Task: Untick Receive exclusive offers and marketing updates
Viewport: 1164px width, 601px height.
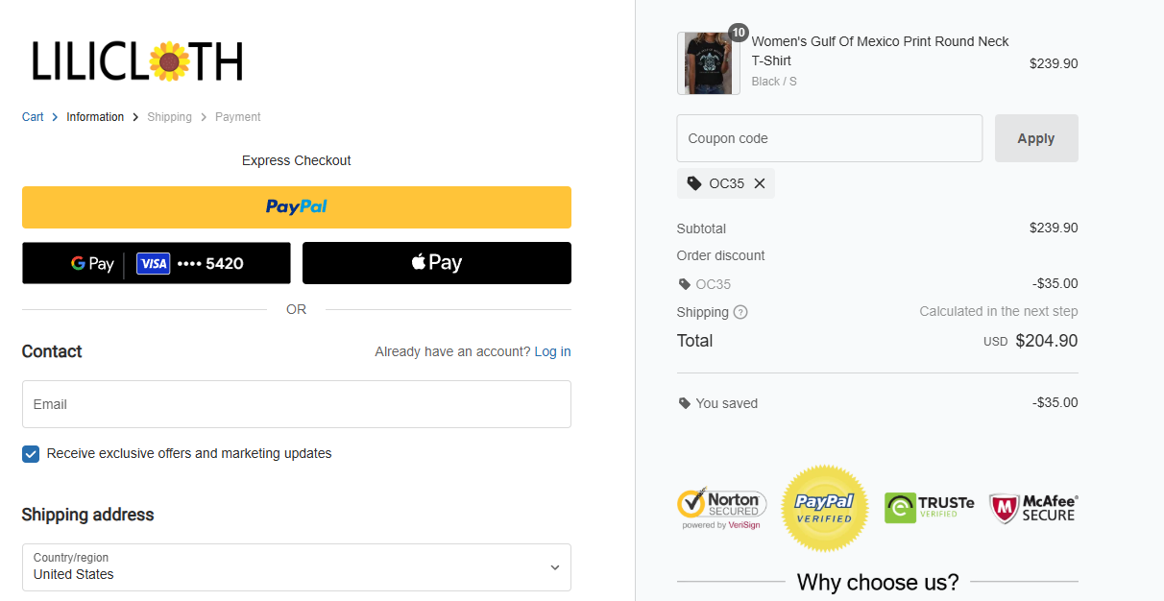Action: coord(31,454)
